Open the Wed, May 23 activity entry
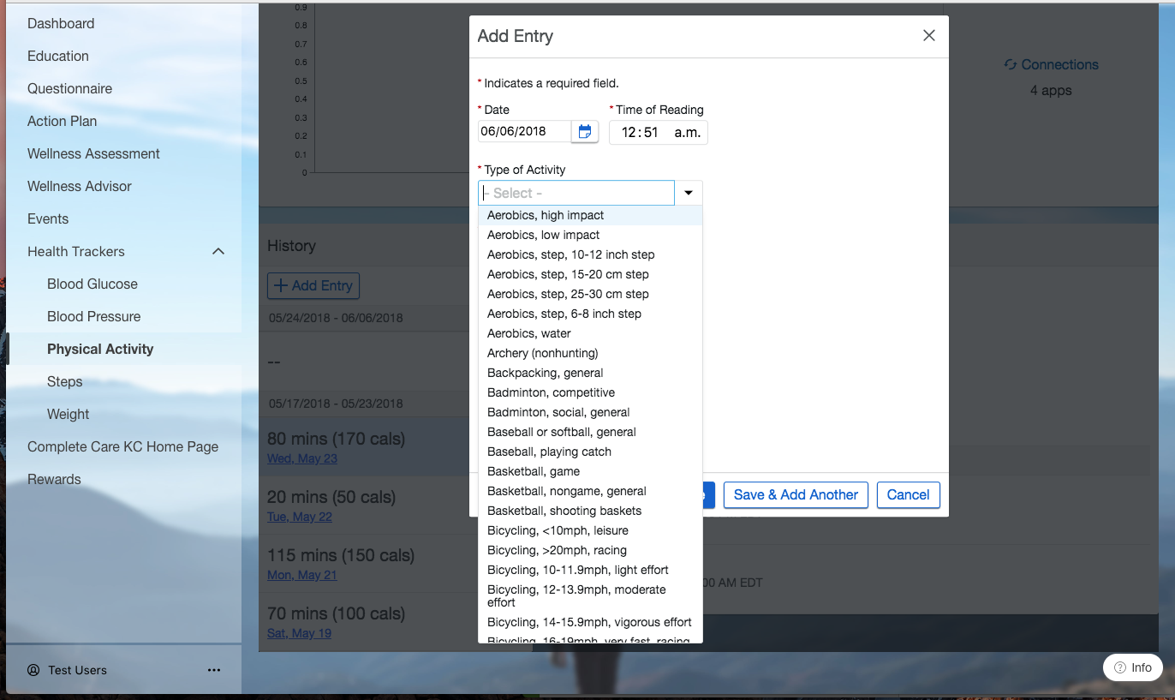 (301, 458)
